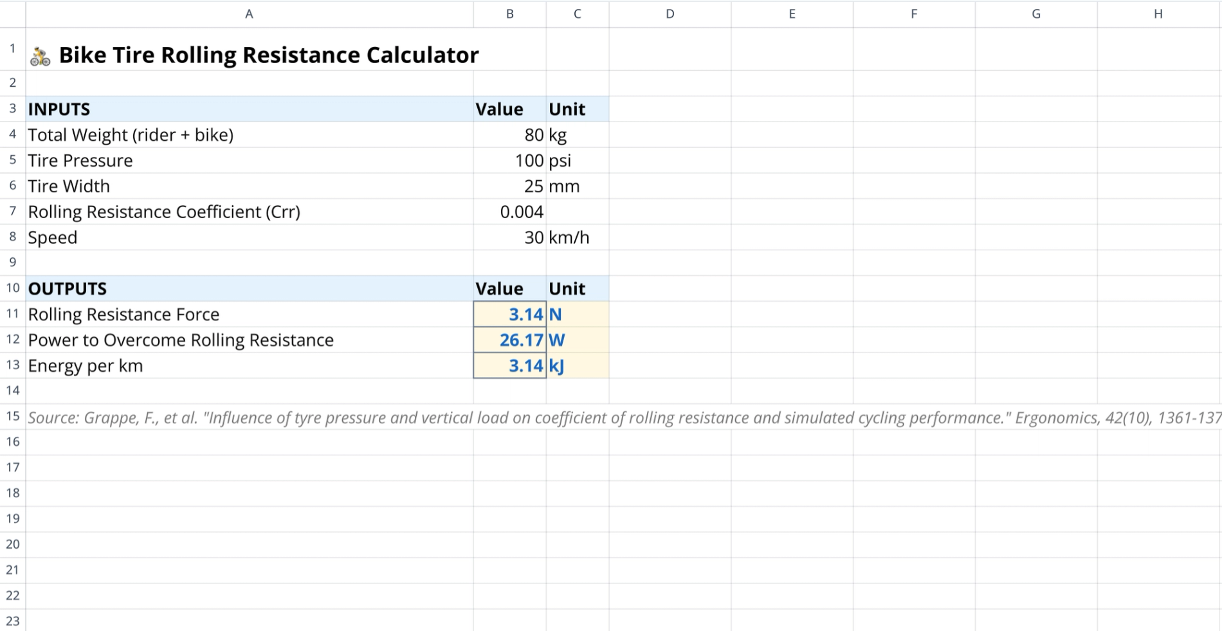This screenshot has height=631, width=1222.
Task: Select the 'Rolling Resistance Coefficient (Crr)' label
Action: click(x=250, y=212)
